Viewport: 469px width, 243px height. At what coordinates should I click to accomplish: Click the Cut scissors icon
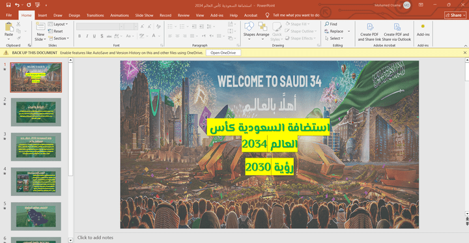click(x=18, y=24)
